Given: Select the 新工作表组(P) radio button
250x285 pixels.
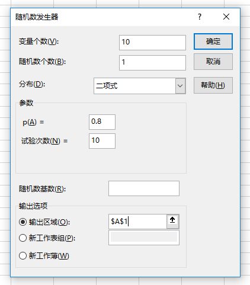Looking at the screenshot, I should coord(23,238).
